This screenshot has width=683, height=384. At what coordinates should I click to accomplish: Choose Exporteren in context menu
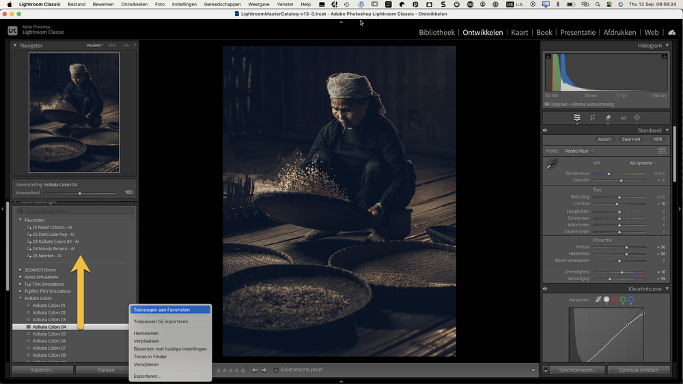click(x=148, y=376)
